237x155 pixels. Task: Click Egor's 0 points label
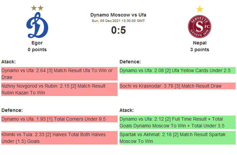pyautogui.click(x=37, y=50)
